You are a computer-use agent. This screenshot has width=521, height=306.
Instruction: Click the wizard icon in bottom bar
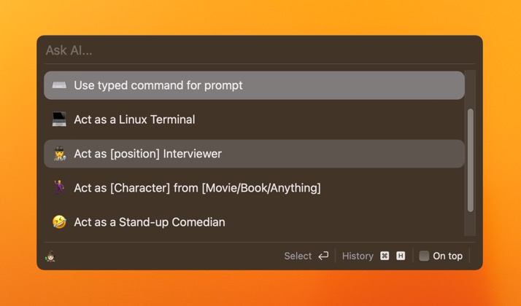[50, 256]
